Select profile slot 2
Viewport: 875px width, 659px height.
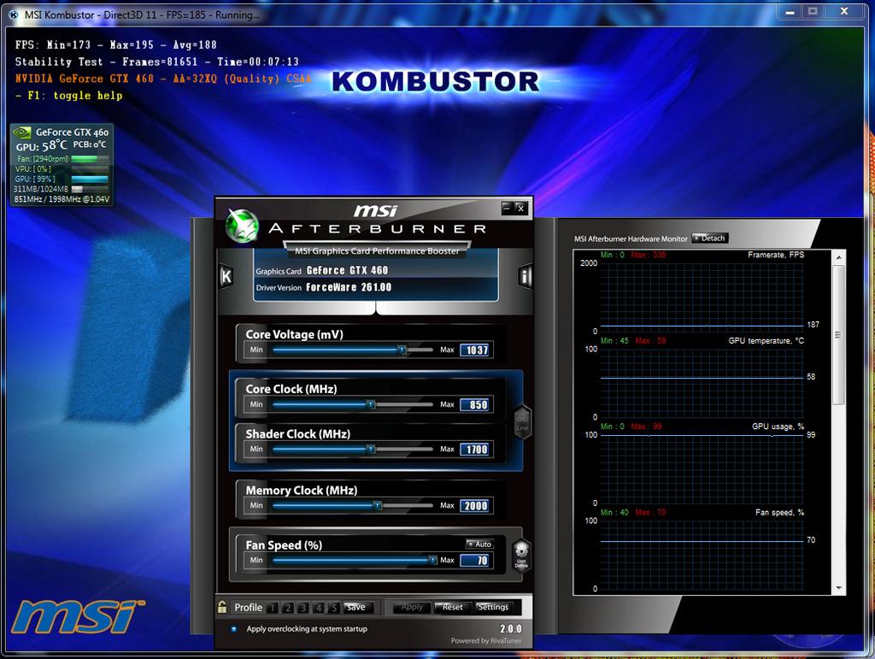coord(288,608)
